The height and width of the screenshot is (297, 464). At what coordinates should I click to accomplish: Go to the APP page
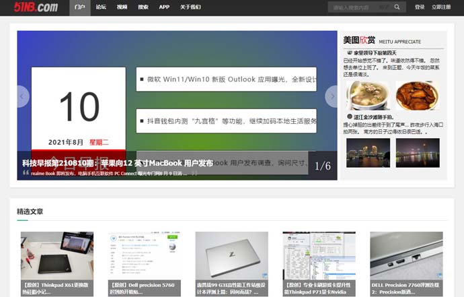(164, 7)
